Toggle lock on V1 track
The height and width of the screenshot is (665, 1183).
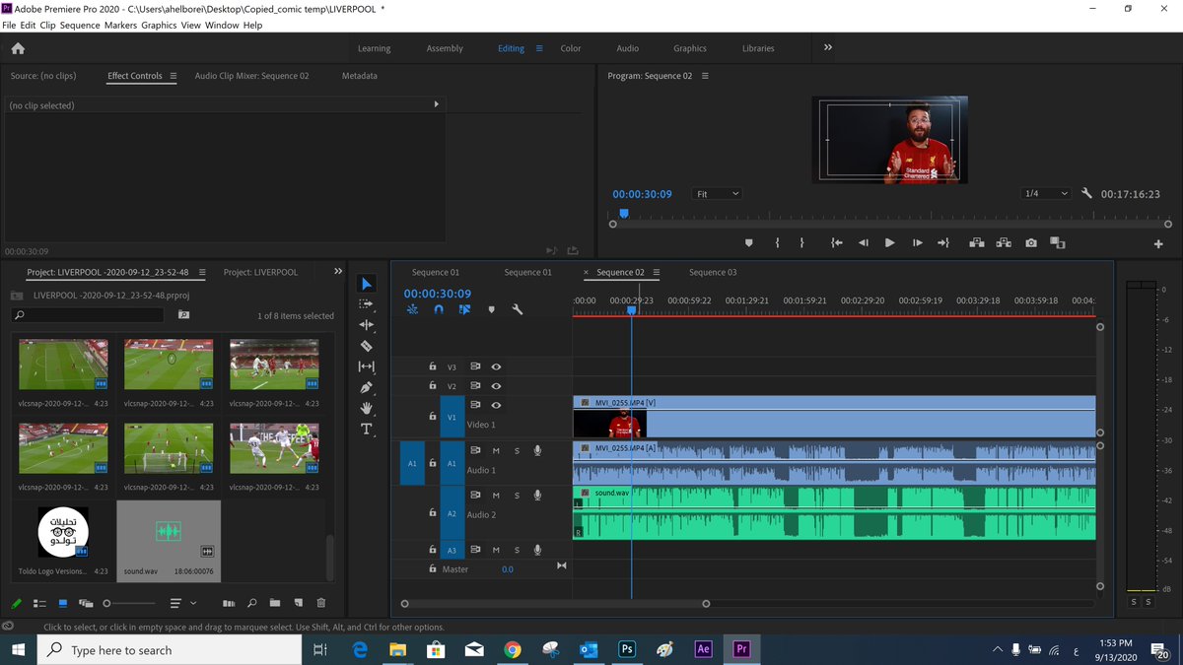(x=433, y=418)
